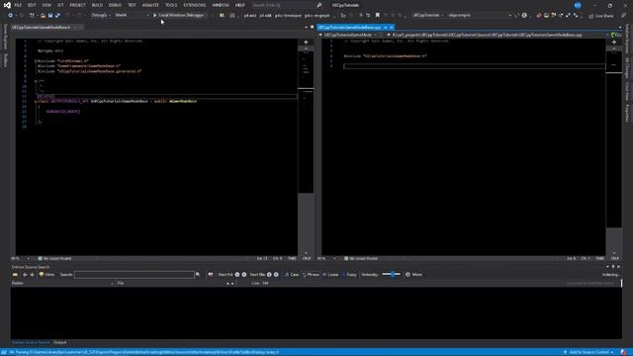633x356 pixels.
Task: Open the -skipcompile arguments combo box
Action: 480,16
